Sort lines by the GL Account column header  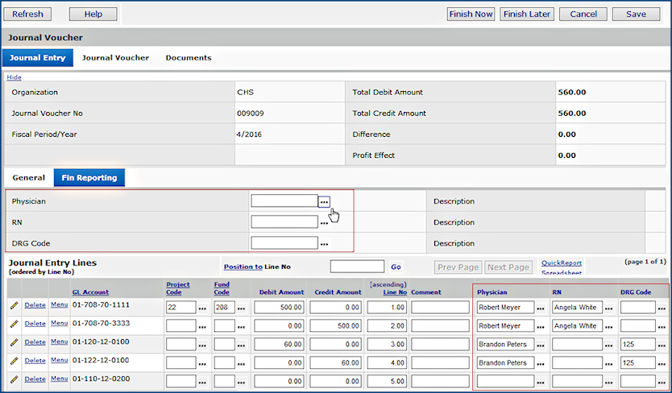pos(90,292)
